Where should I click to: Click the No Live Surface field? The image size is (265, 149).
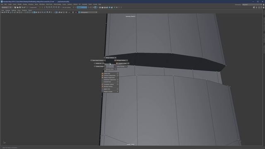tap(67, 7)
